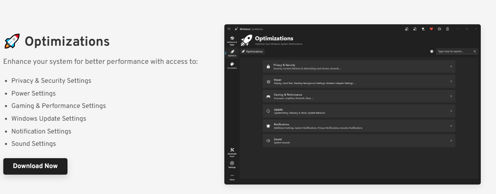The image size is (496, 194).
Task: Click the funnel filter icon in title bar
Action: [423, 29]
